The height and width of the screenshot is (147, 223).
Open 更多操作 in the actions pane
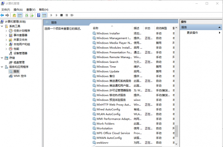[192, 33]
